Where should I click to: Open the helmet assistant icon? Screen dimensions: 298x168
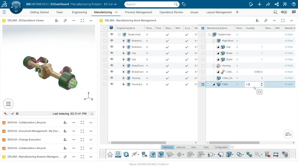point(288,134)
